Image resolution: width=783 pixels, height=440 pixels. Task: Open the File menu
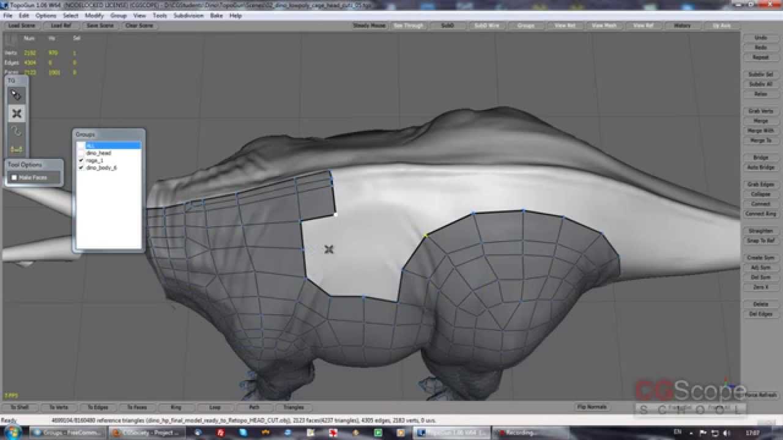[x=8, y=15]
